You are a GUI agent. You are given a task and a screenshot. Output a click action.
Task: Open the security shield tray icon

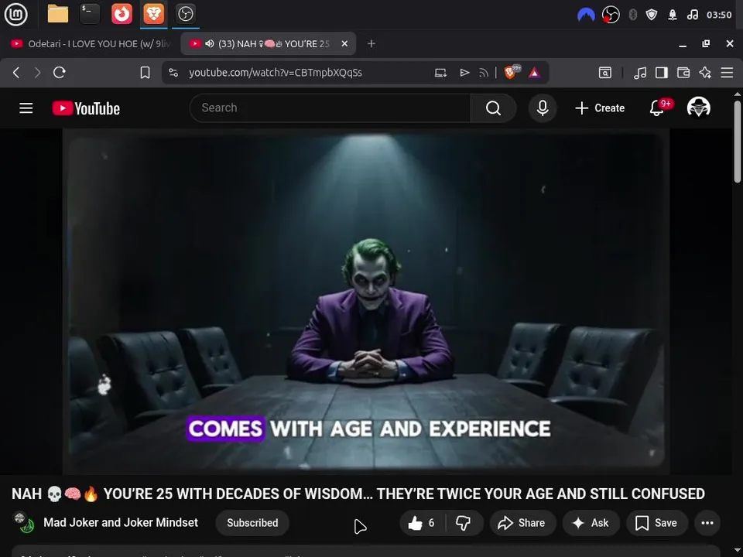[652, 15]
